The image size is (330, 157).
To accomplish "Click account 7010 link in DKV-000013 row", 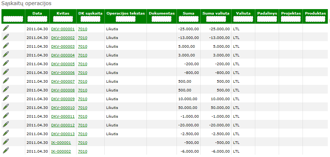I will (82, 134).
